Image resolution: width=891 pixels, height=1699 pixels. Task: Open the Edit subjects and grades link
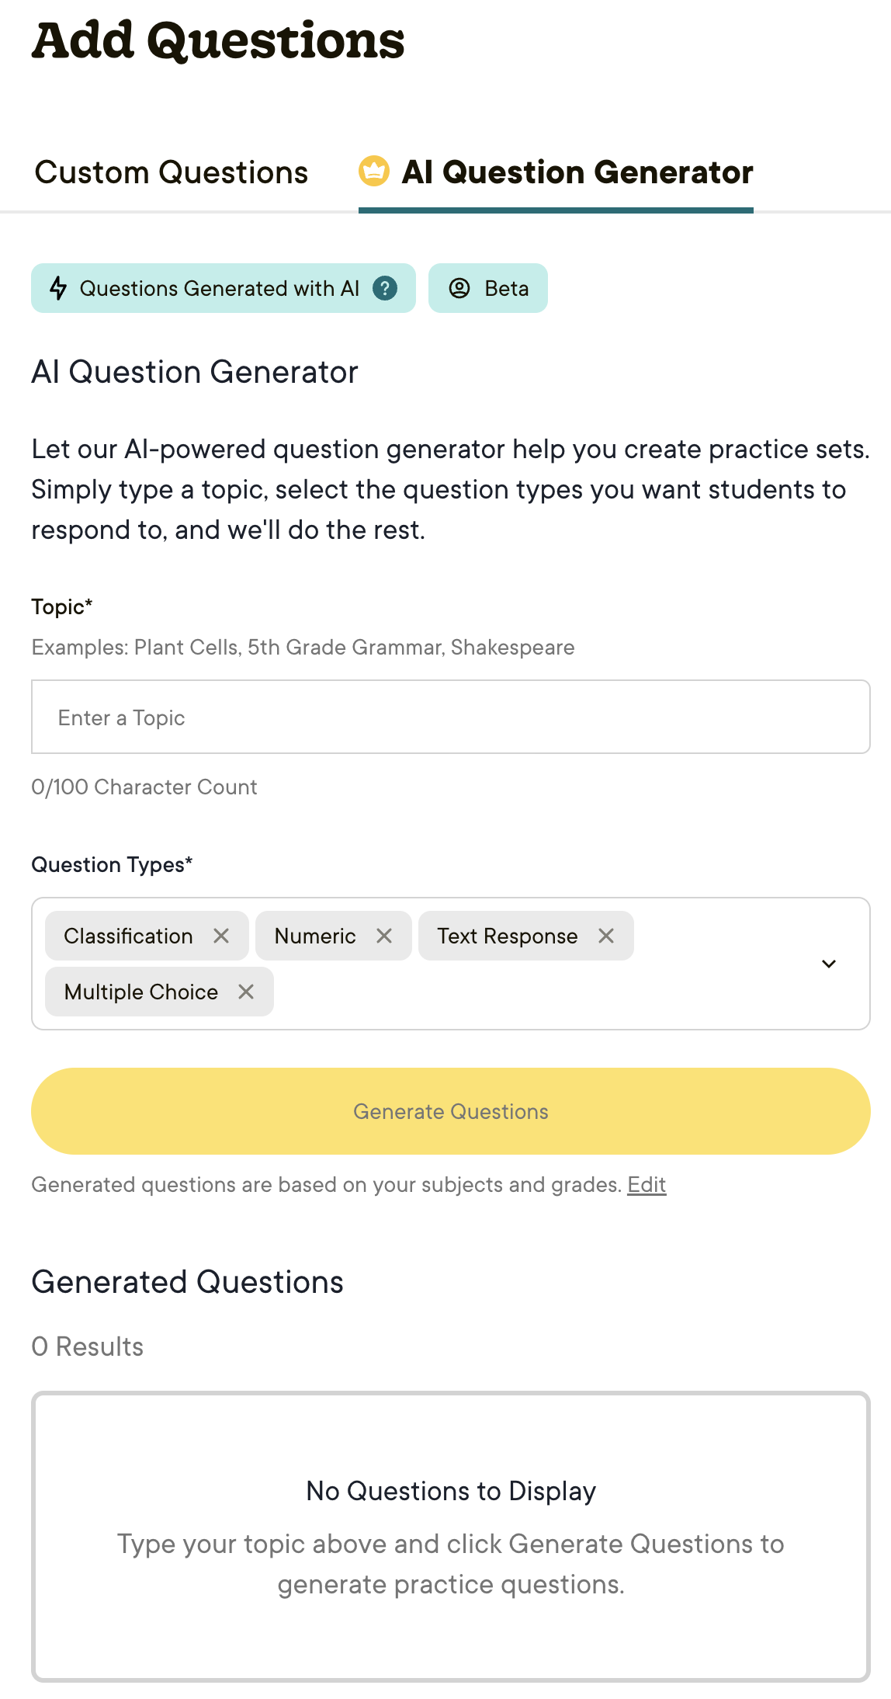pyautogui.click(x=646, y=1184)
